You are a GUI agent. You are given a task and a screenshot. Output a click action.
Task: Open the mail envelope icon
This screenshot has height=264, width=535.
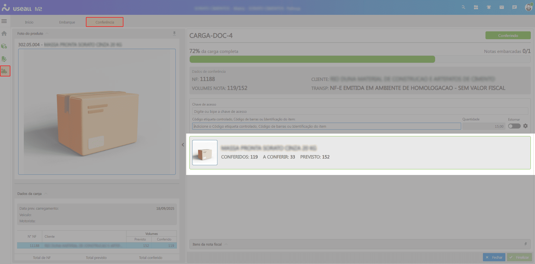click(502, 7)
